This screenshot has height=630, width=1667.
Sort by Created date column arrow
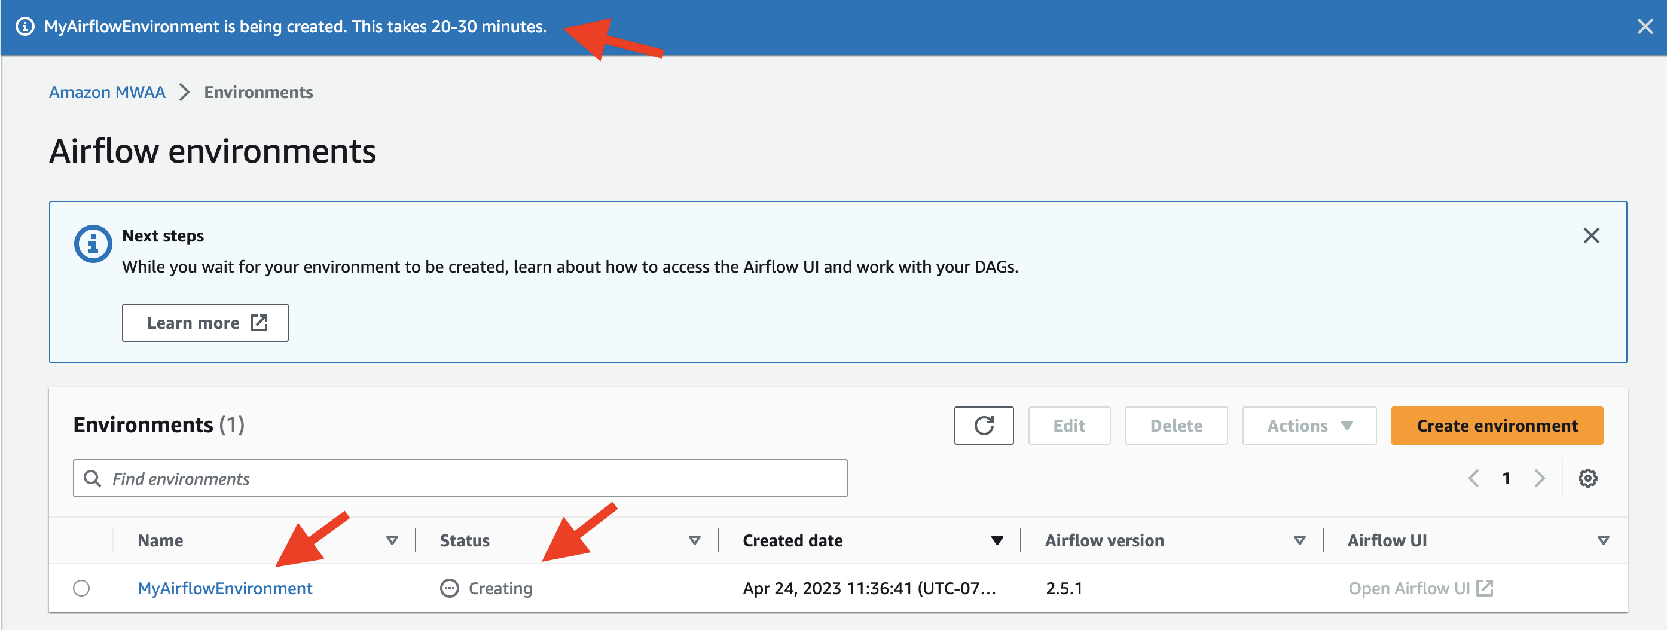[997, 541]
